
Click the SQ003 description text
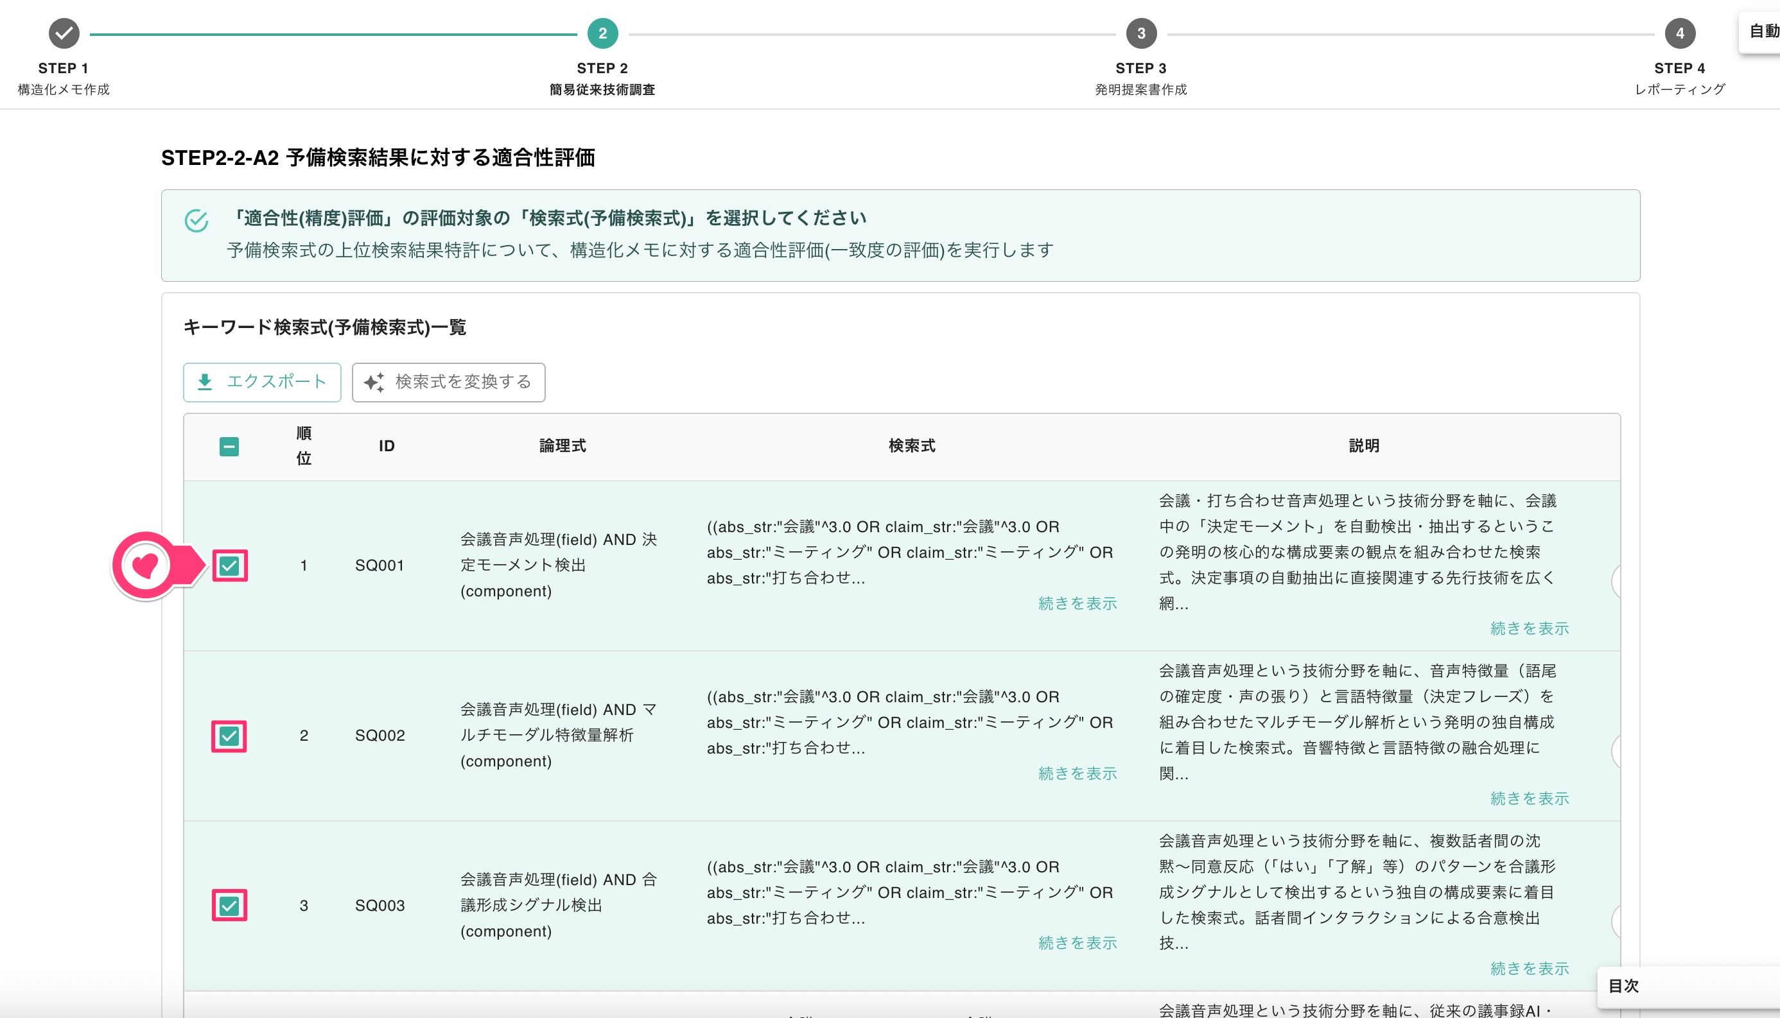point(1357,892)
